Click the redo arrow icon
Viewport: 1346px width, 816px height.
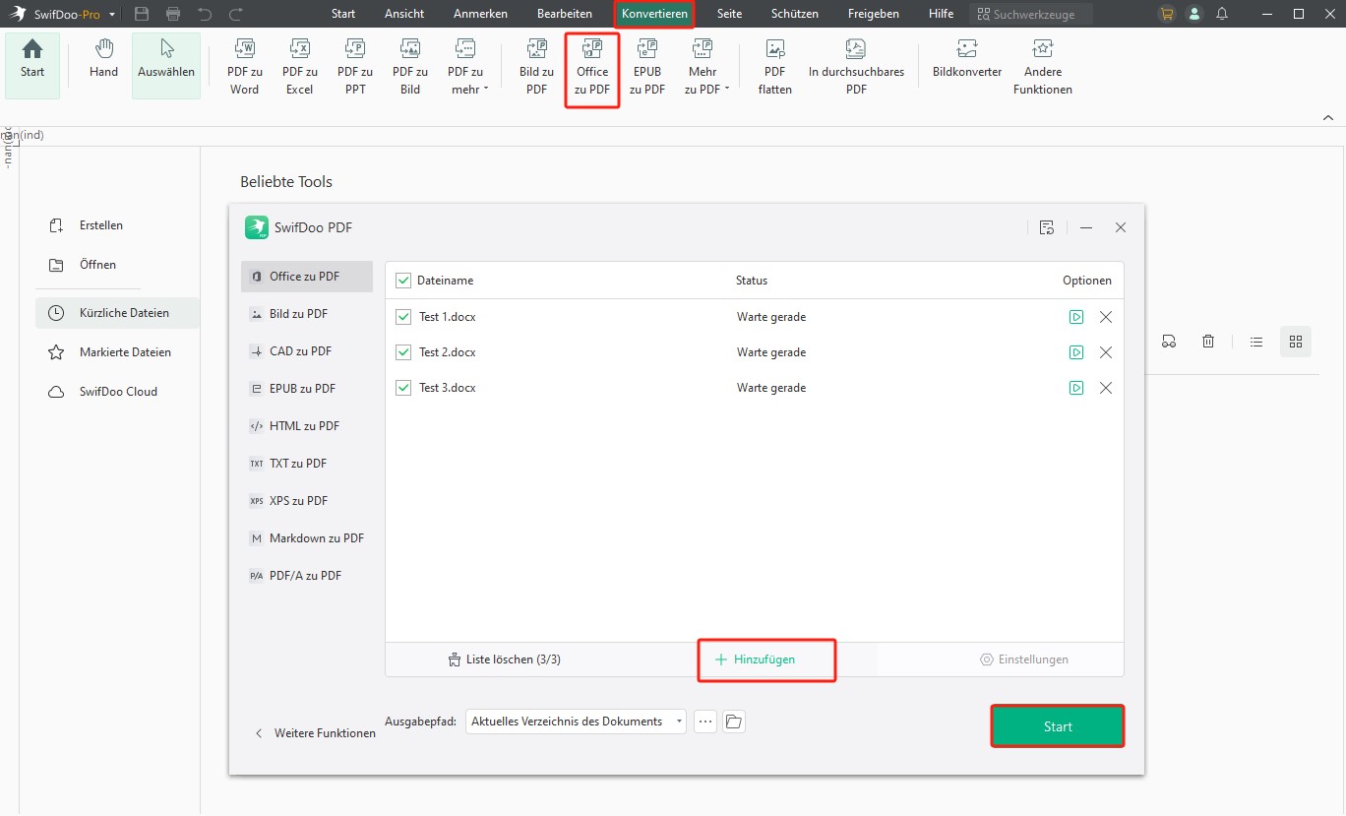tap(236, 14)
